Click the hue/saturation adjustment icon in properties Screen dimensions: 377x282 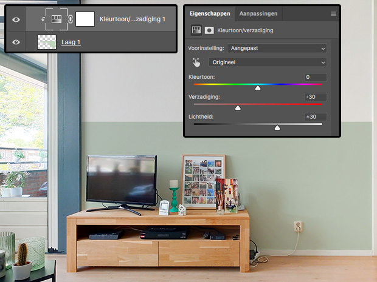click(x=196, y=30)
